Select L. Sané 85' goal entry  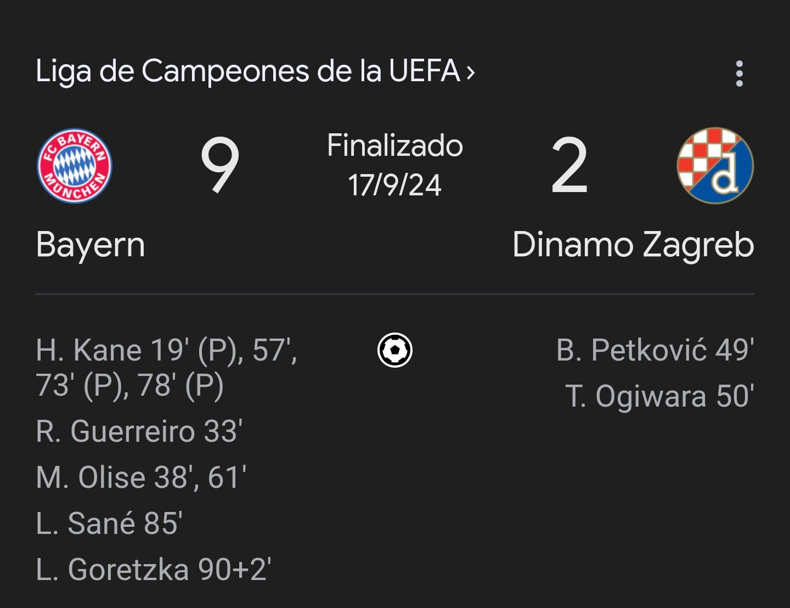coord(109,523)
